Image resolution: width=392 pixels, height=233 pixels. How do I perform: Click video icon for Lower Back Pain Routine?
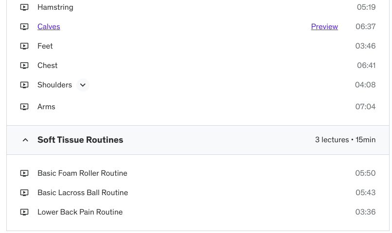coord(24,212)
